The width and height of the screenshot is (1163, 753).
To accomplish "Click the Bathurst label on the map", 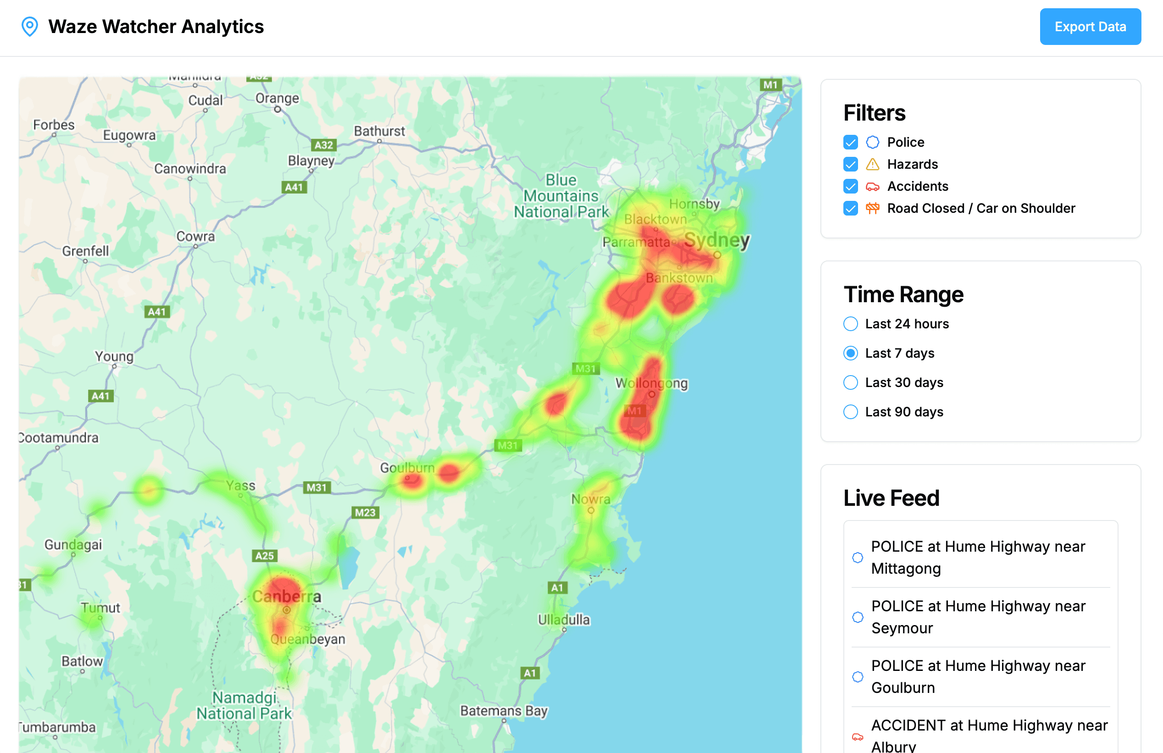I will tap(379, 131).
